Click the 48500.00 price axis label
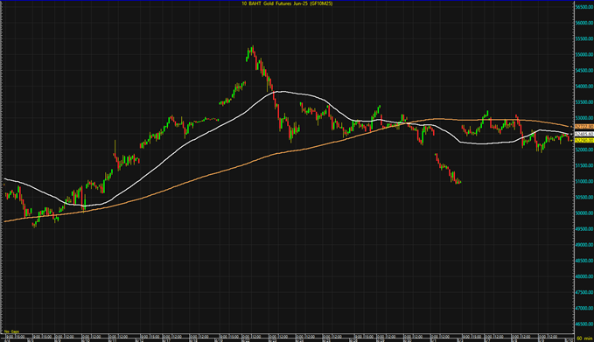Image resolution: width=594 pixels, height=342 pixels. pos(584,261)
